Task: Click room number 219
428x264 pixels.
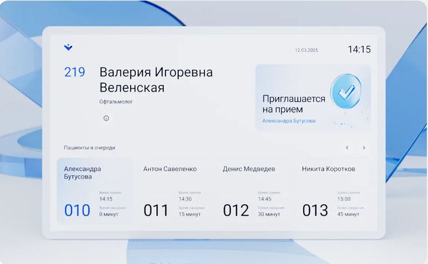Action: coord(74,72)
